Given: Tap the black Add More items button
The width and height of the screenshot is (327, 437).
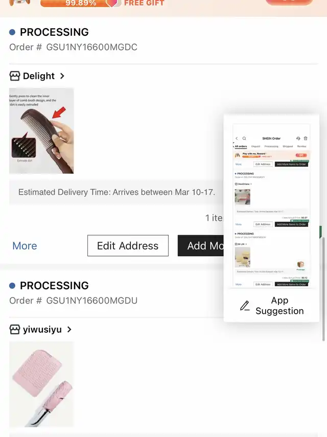Looking at the screenshot, I should click(x=201, y=245).
